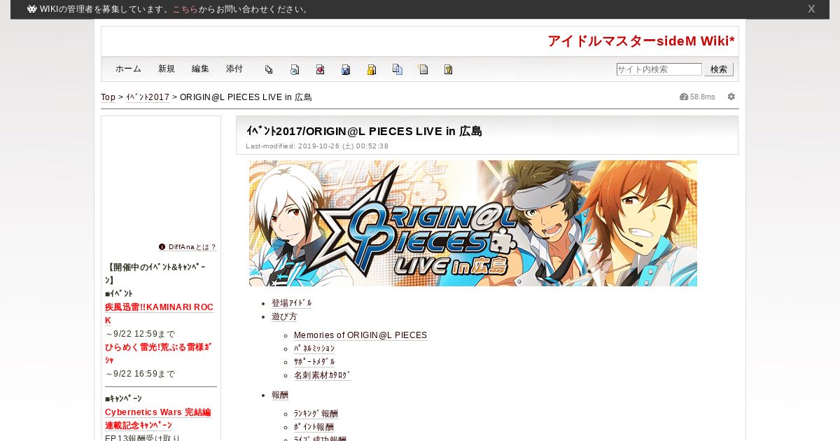Viewport: 840px width, 441px height.
Task: Click the yellow question-mark help icon
Action: (x=448, y=69)
